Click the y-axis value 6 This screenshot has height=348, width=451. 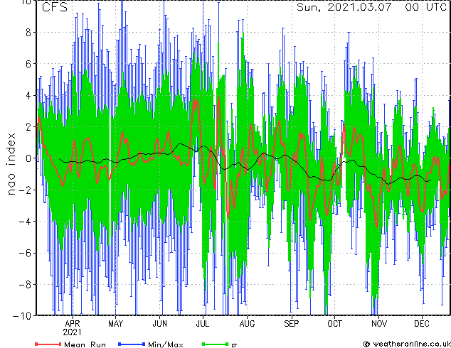[x=28, y=64]
